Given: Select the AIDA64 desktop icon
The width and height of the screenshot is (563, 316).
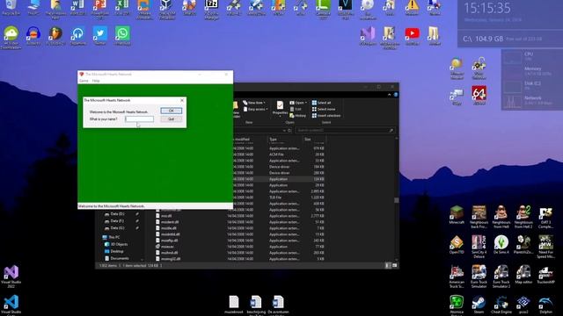Looking at the screenshot, I should coord(479,95).
